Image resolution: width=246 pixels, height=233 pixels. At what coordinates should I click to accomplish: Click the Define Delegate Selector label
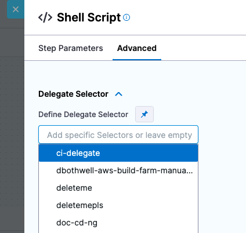[x=83, y=114]
